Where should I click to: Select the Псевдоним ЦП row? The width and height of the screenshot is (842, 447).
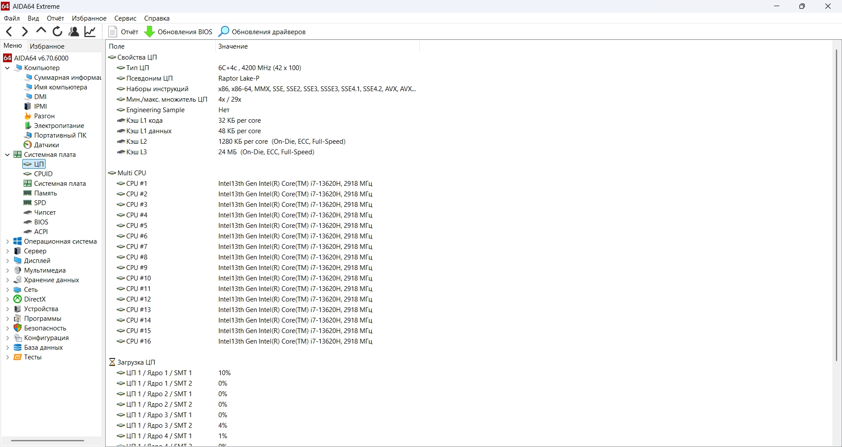click(x=262, y=78)
